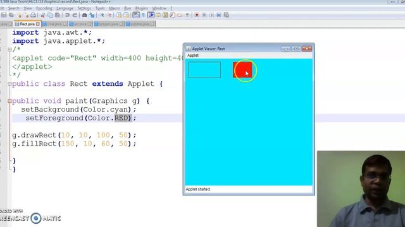Click the Playback macro icon

coord(211,15)
